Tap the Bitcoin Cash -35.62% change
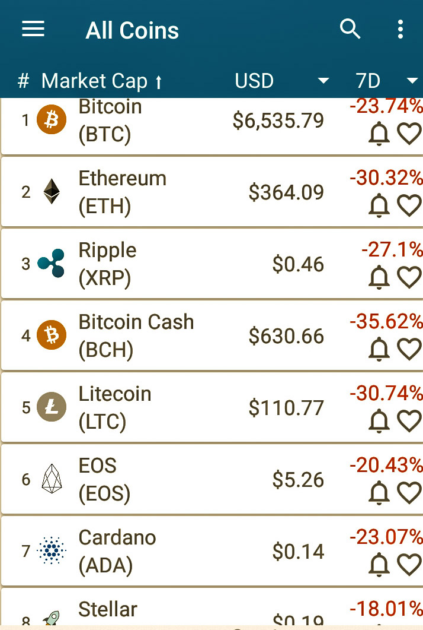This screenshot has width=423, height=630. [x=386, y=321]
